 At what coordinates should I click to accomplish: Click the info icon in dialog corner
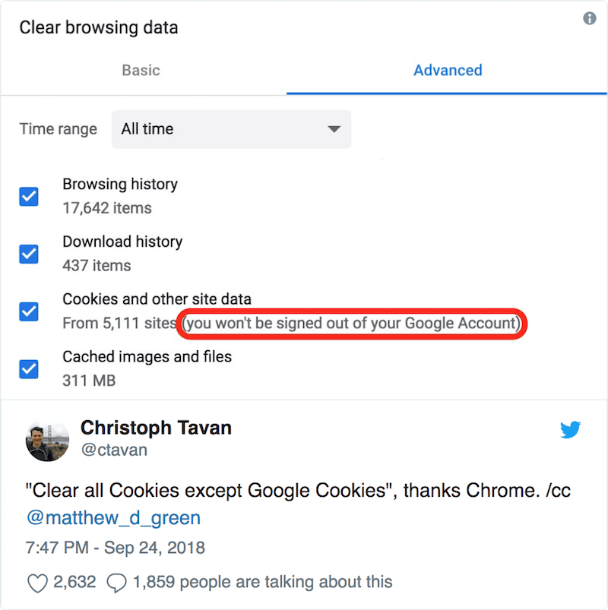pyautogui.click(x=589, y=18)
